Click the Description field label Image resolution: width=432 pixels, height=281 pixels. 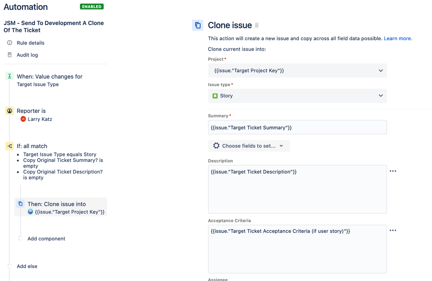click(x=221, y=161)
